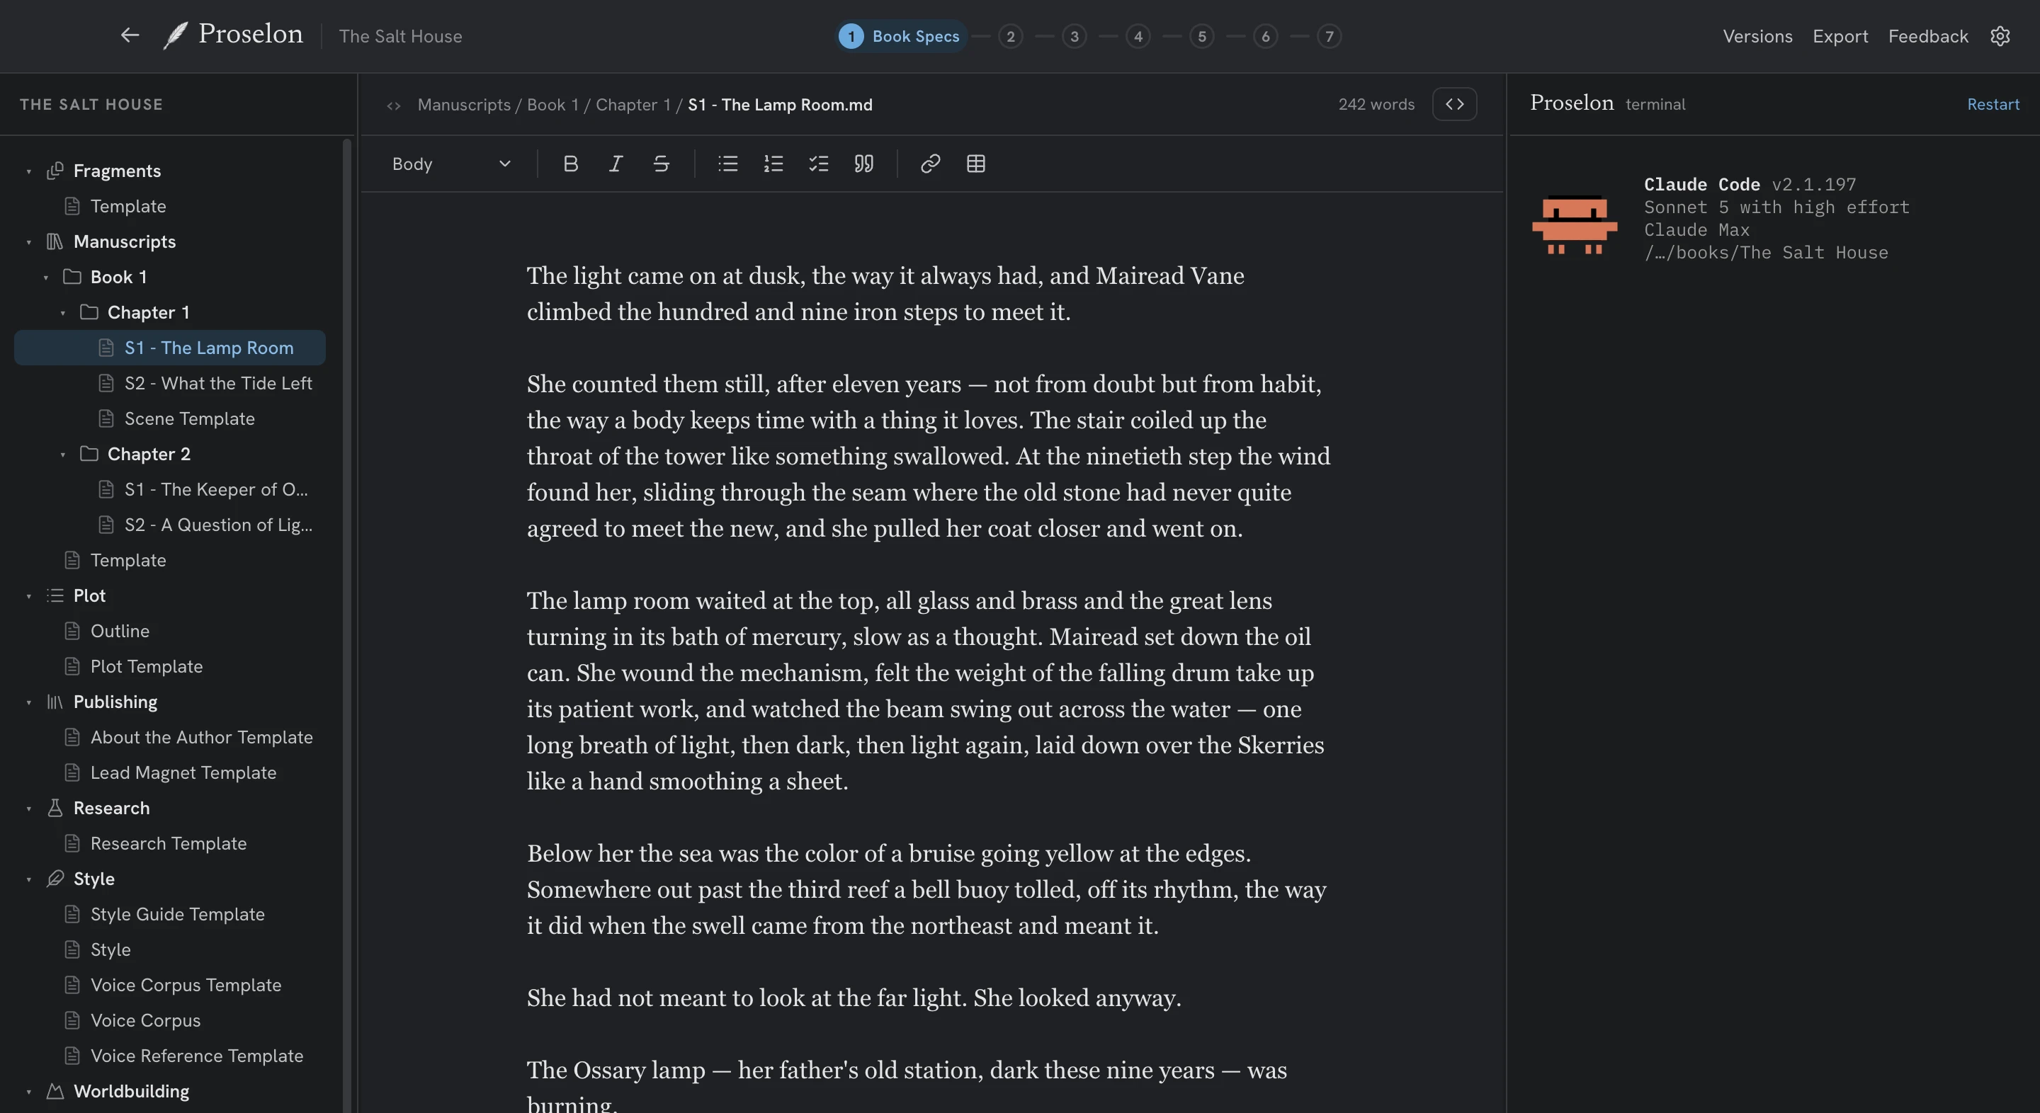
Task: Click Manuscripts in the breadcrumb path
Action: [464, 105]
